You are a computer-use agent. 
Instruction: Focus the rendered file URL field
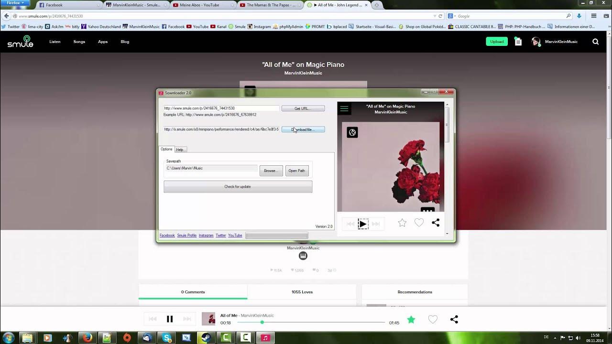pos(221,129)
